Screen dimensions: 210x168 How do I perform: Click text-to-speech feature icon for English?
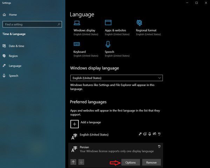pyautogui.click(x=145, y=134)
